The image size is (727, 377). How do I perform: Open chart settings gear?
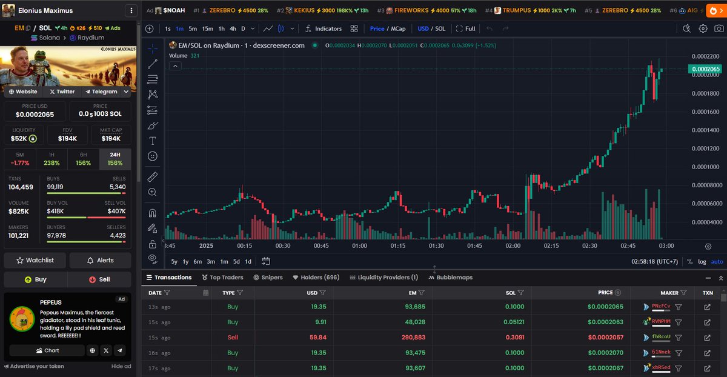pos(703,28)
